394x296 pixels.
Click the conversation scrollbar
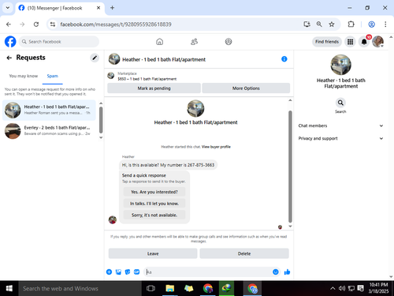point(290,167)
